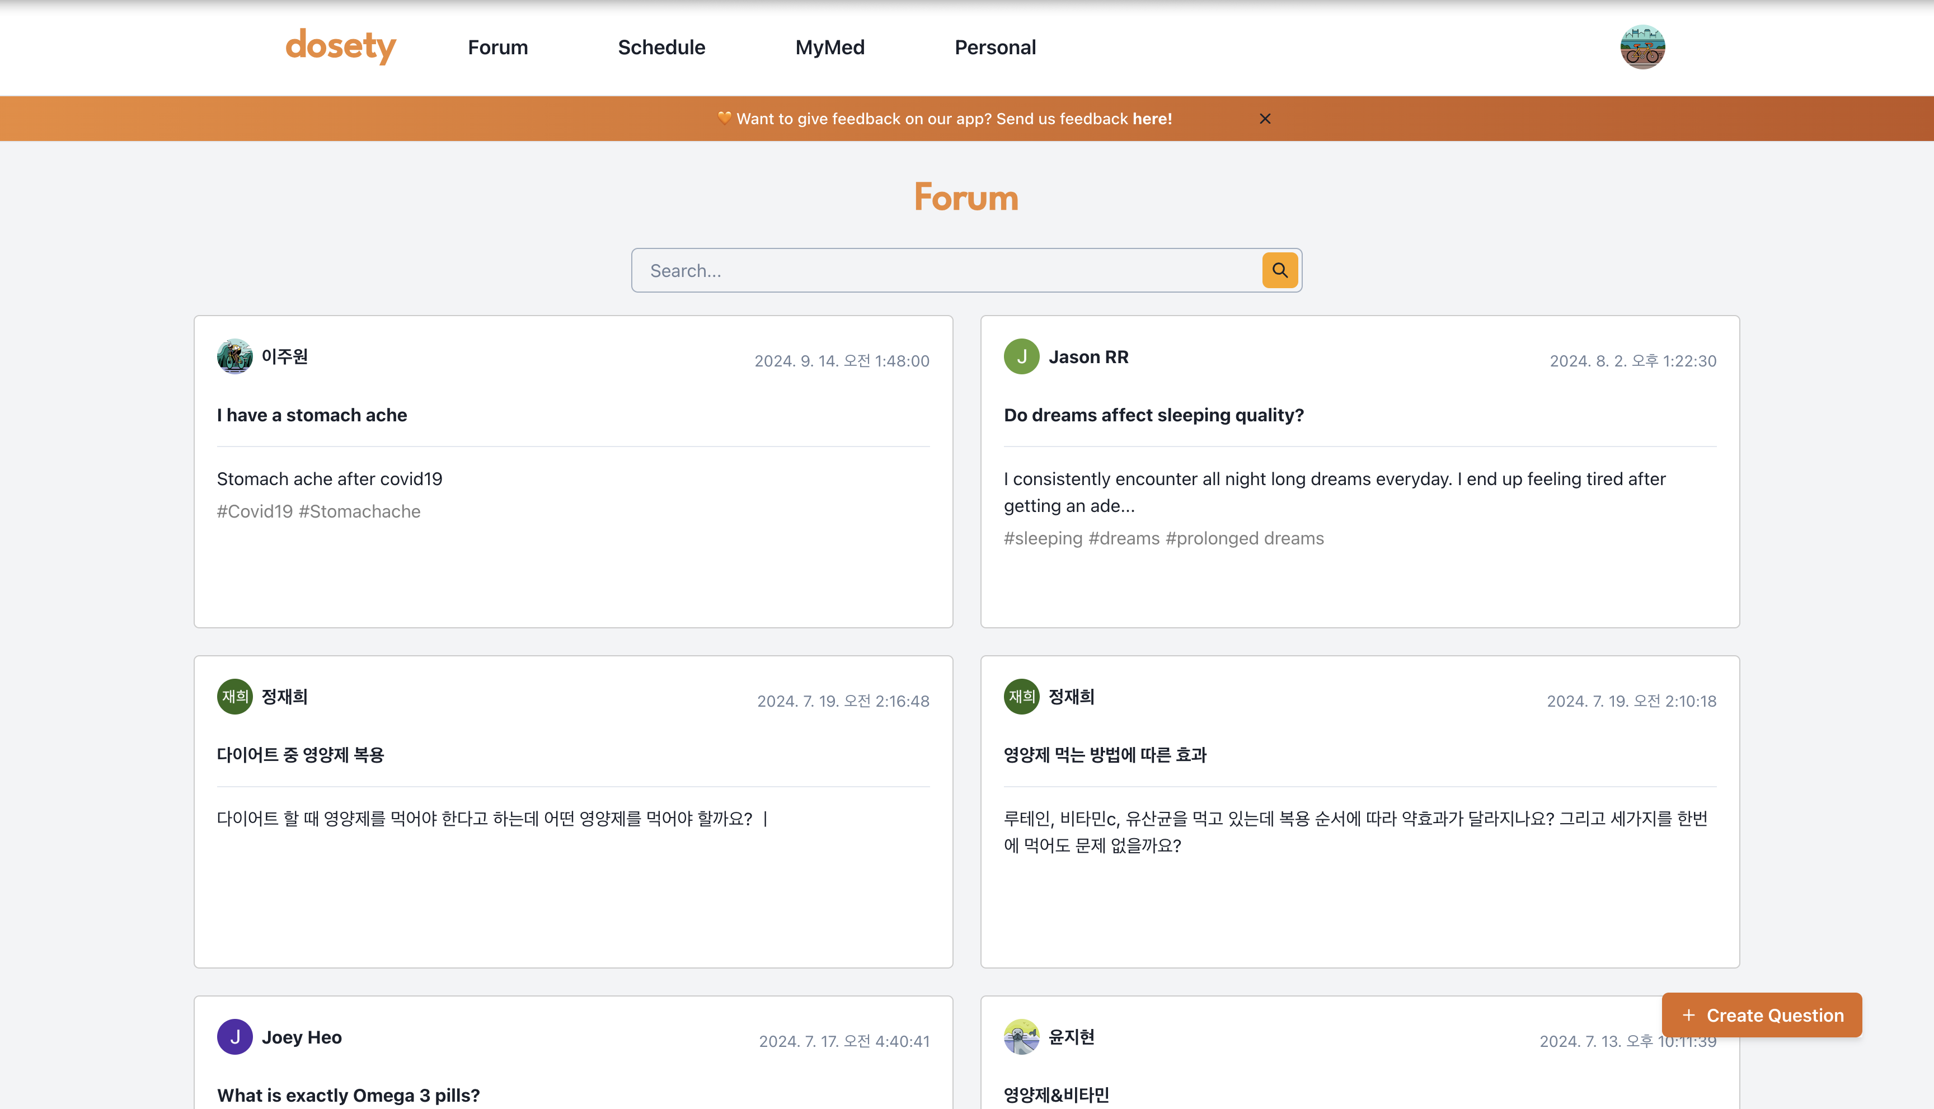Click the author name 윤지현

1072,1037
